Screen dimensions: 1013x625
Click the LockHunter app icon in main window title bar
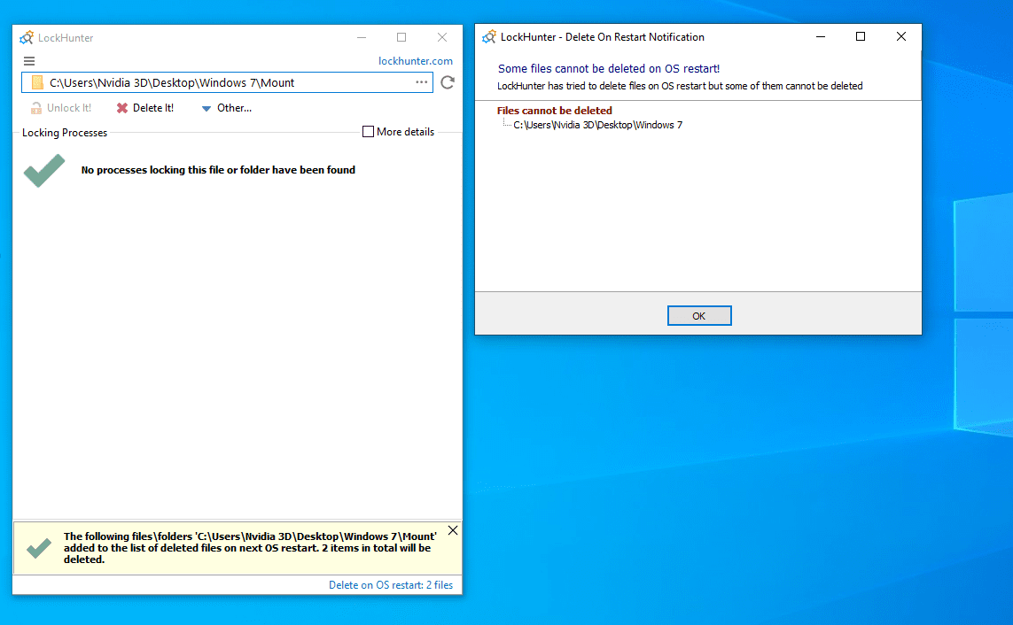click(x=27, y=37)
